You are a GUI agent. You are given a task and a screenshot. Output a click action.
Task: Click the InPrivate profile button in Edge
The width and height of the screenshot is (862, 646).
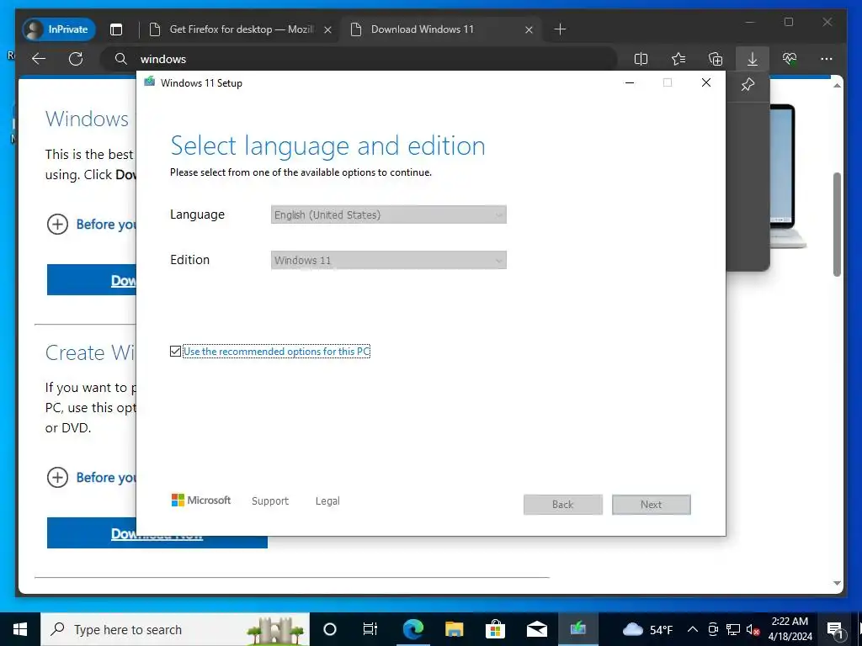point(59,29)
